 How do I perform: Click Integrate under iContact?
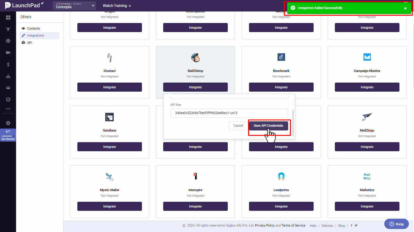click(109, 87)
